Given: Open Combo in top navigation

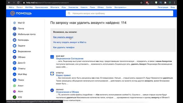Looking at the screenshot, I should pyautogui.click(x=109, y=7).
